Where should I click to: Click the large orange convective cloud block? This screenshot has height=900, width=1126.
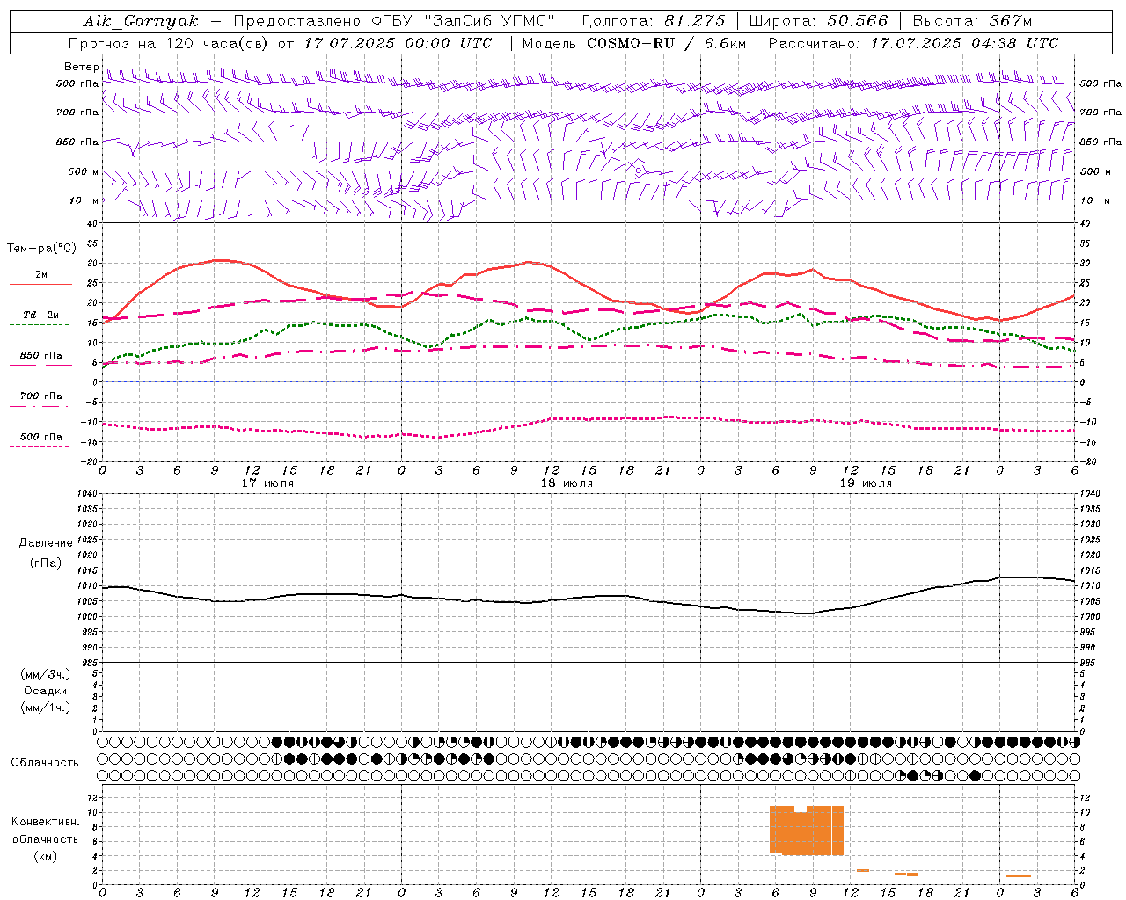click(807, 831)
